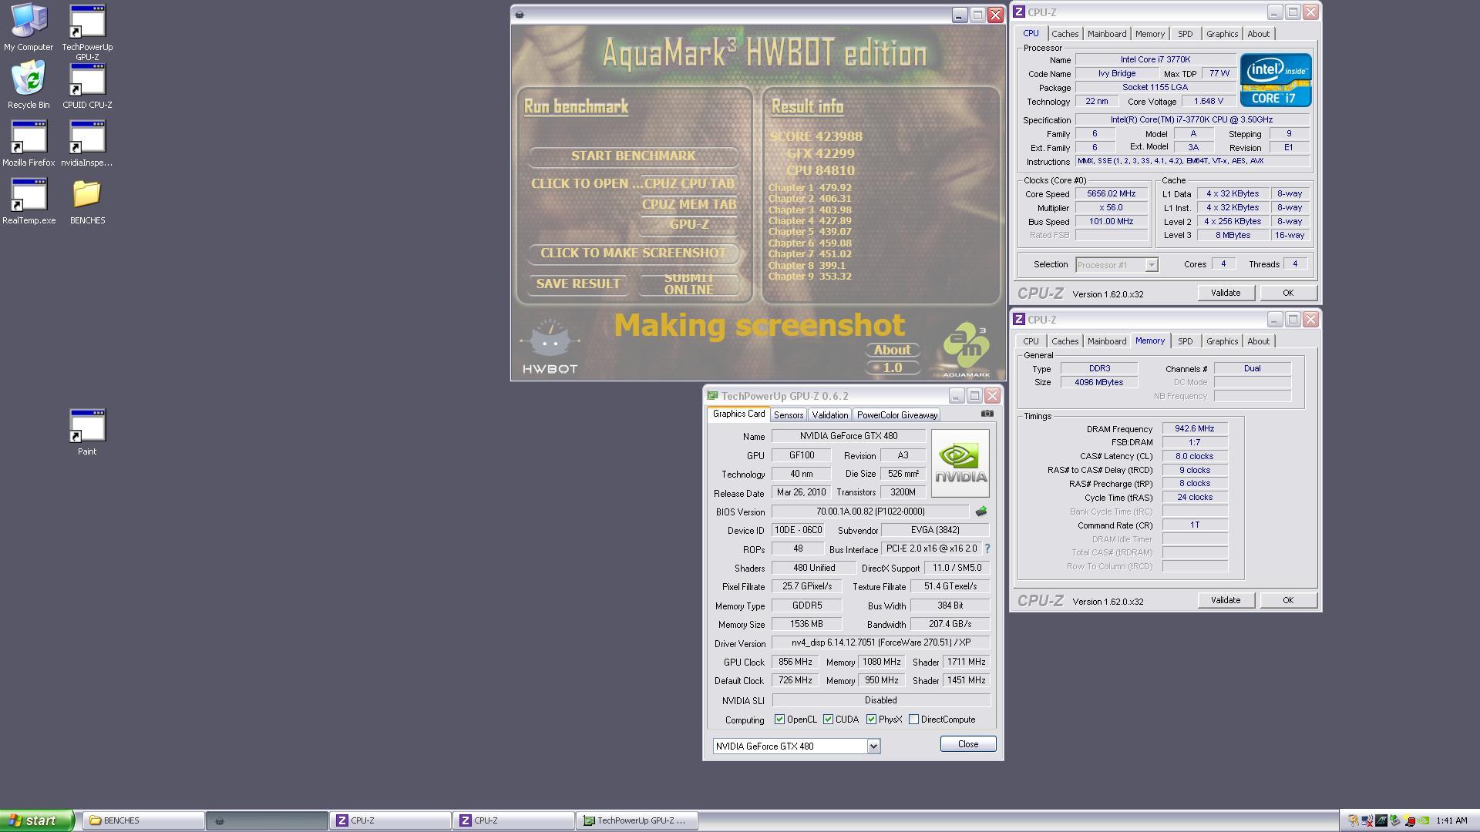This screenshot has width=1480, height=832.
Task: Select nvidiaInspector desktop shortcut
Action: click(x=87, y=143)
